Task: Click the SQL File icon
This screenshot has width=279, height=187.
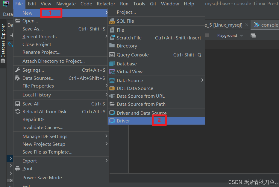Action: pyautogui.click(x=112, y=21)
